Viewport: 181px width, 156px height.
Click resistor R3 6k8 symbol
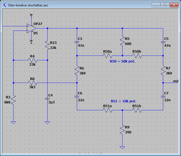[x=13, y=100]
